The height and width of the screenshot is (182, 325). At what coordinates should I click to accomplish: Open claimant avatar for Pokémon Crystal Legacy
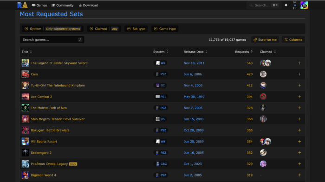point(263,164)
